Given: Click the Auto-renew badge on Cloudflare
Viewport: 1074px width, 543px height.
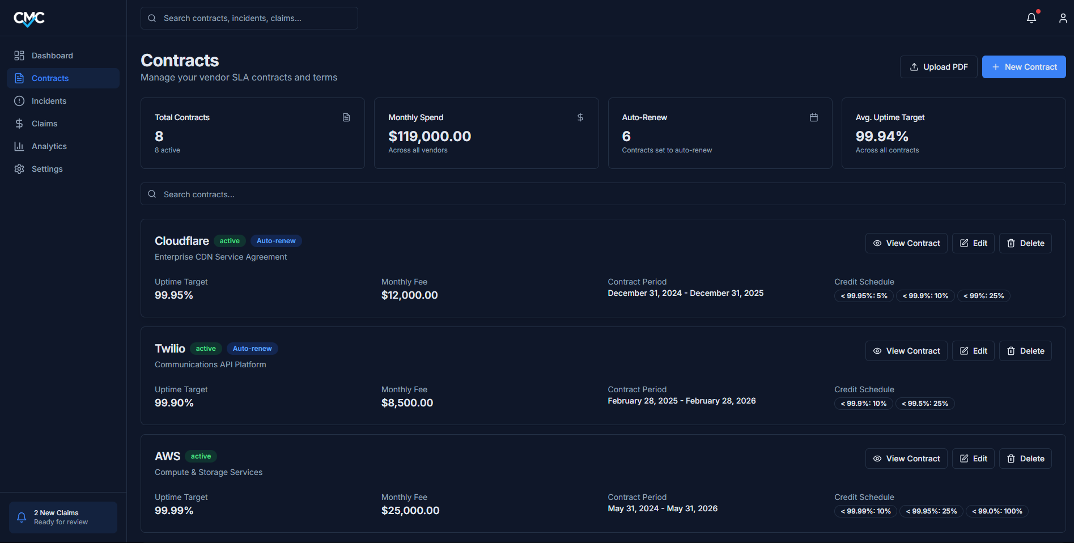Looking at the screenshot, I should pyautogui.click(x=276, y=241).
